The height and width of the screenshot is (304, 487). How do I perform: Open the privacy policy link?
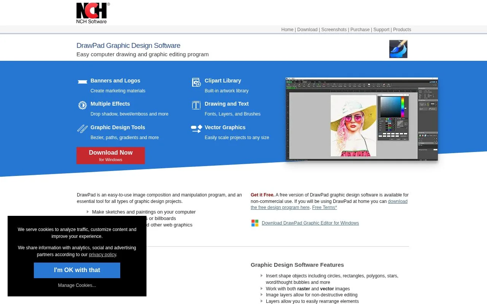(x=102, y=255)
